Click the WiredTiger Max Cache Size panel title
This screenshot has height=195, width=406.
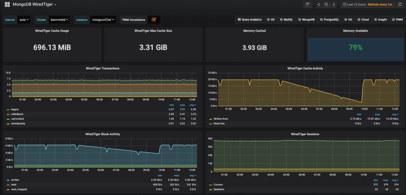[x=153, y=30]
